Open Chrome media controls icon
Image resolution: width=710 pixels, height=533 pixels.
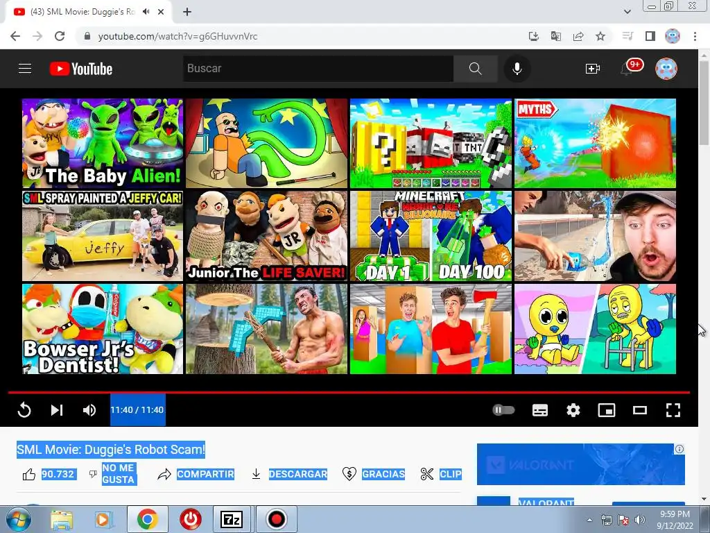pyautogui.click(x=627, y=36)
